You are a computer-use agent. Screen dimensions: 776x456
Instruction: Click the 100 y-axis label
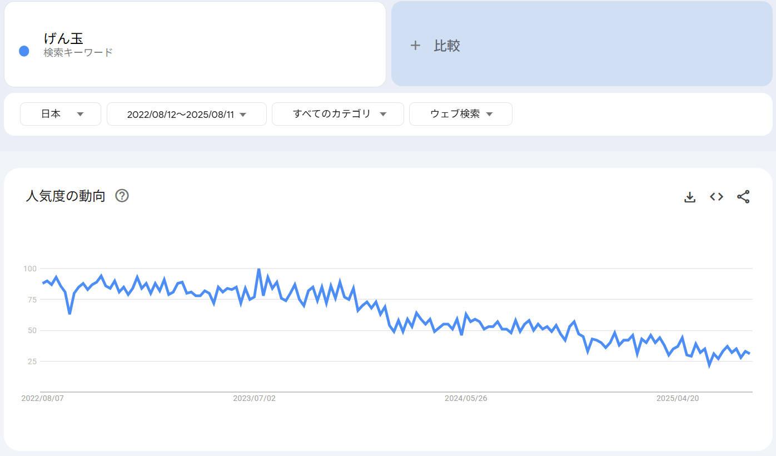[x=29, y=269]
